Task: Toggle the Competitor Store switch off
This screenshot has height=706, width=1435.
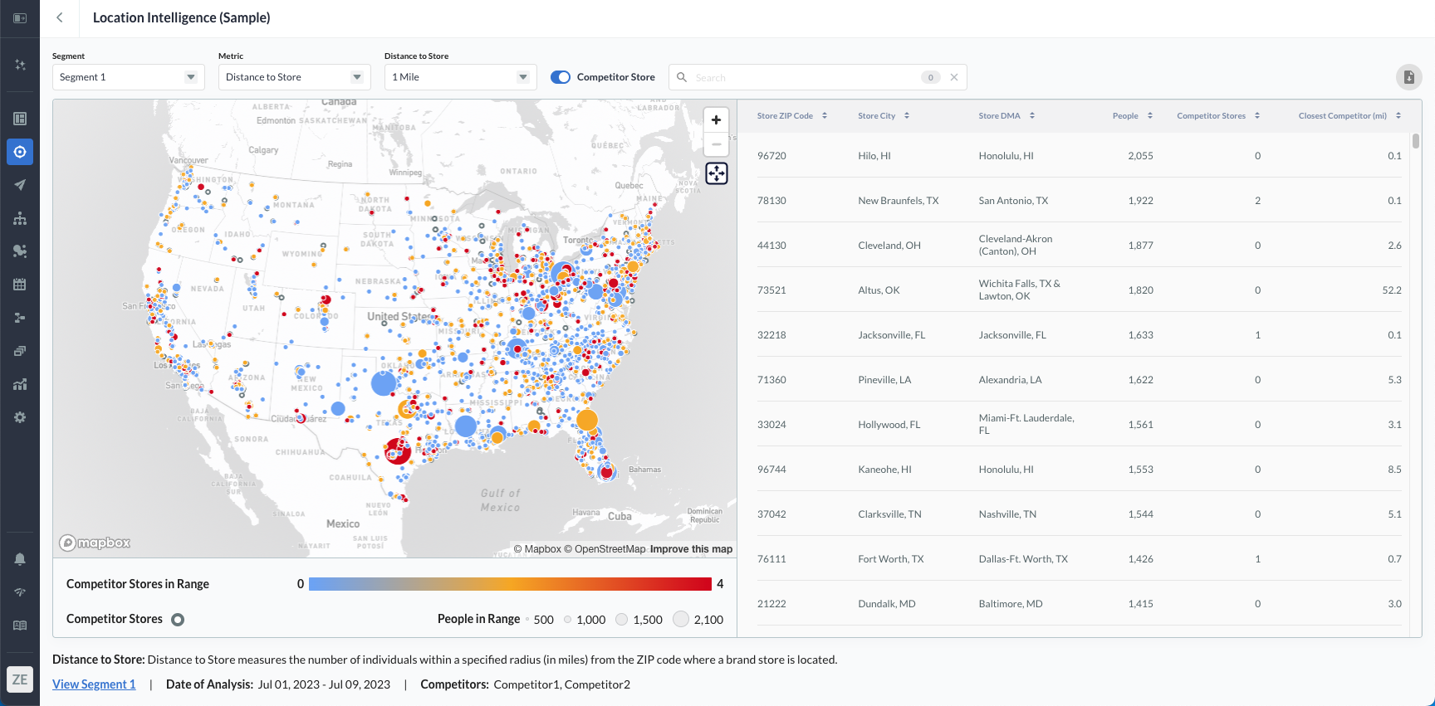Action: tap(561, 77)
